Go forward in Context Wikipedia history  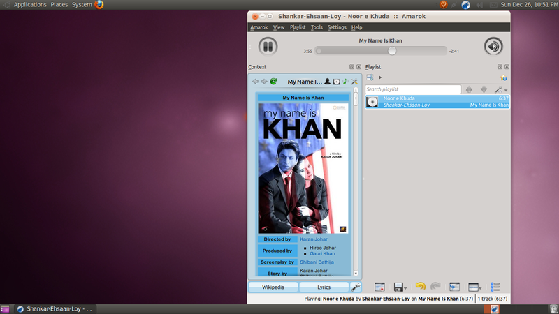pyautogui.click(x=264, y=82)
